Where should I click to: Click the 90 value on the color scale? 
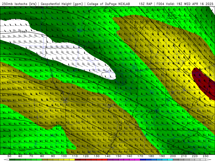click(53, 156)
